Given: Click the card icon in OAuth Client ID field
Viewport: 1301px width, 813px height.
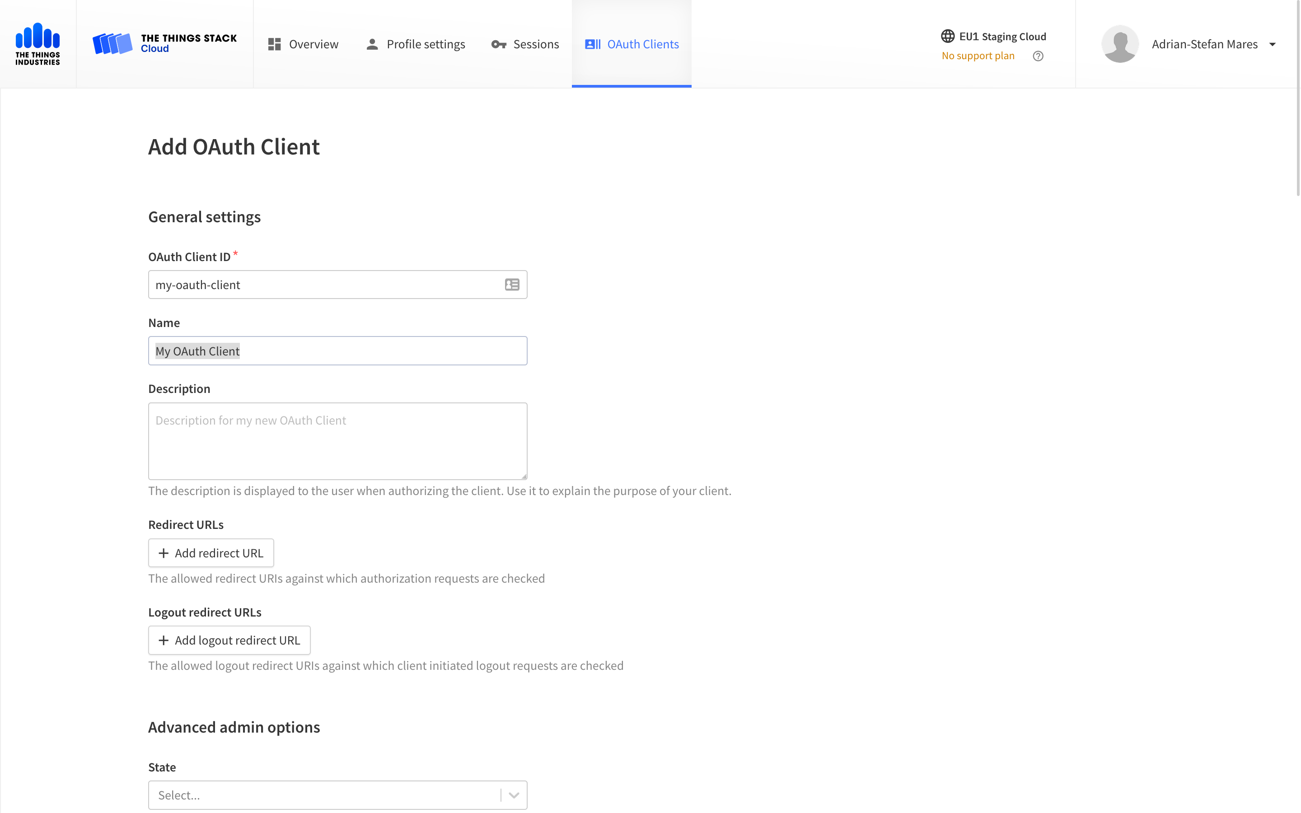Looking at the screenshot, I should [512, 285].
